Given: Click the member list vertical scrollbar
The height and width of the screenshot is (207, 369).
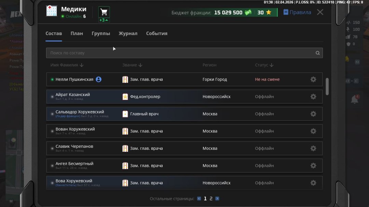Looking at the screenshot, I should [327, 86].
